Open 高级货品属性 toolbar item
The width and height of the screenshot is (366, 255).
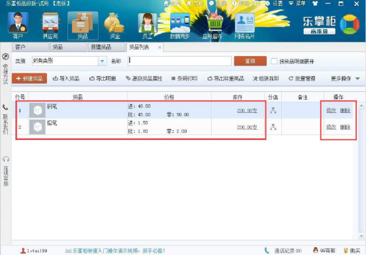[144, 79]
